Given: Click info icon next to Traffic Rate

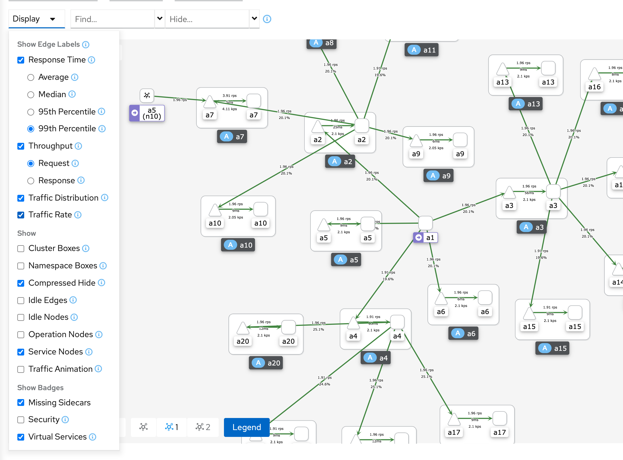Looking at the screenshot, I should [78, 215].
